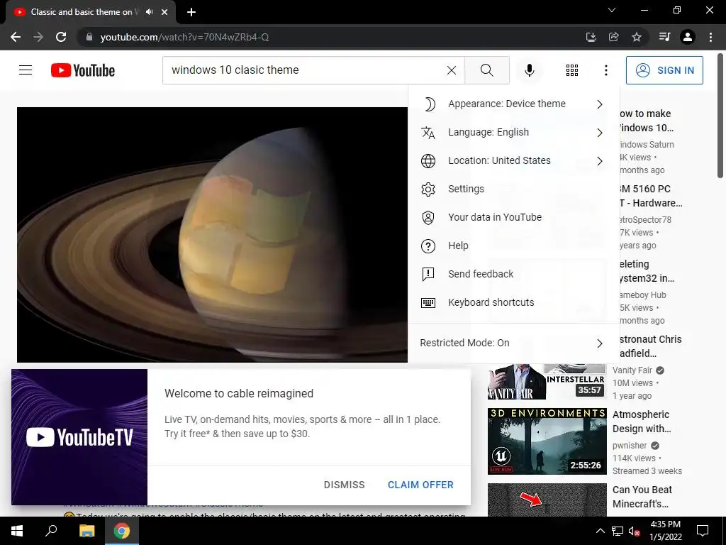This screenshot has height=545, width=726.
Task: Open the media control playlist icon
Action: coord(664,37)
